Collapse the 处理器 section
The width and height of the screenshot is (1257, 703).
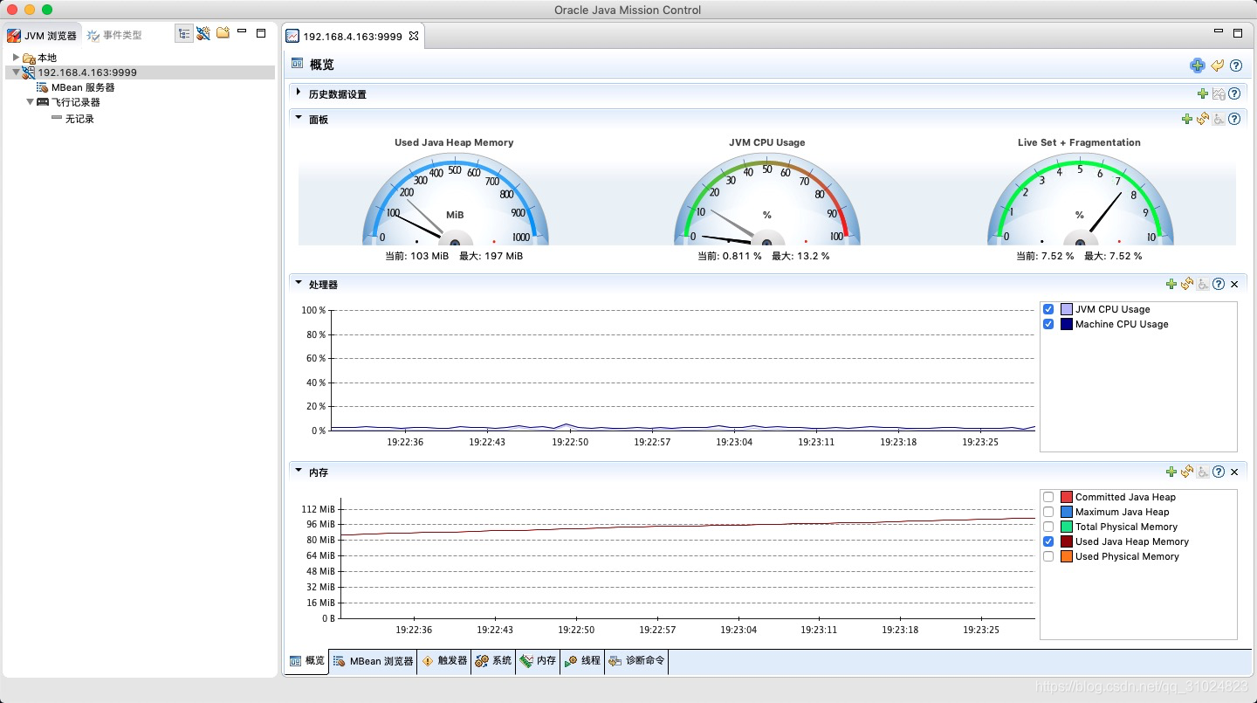(x=299, y=282)
